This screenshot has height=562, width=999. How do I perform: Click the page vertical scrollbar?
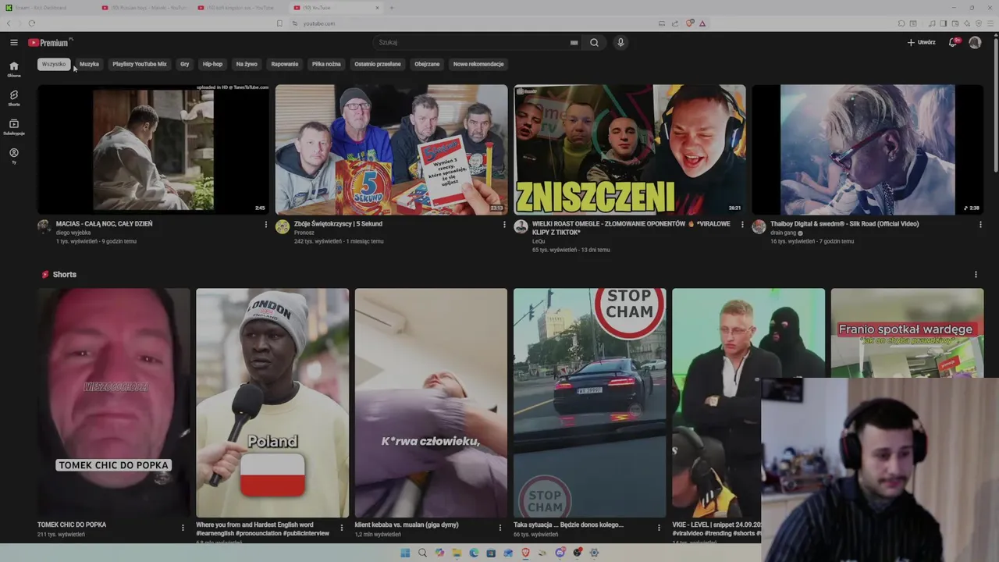point(996,105)
